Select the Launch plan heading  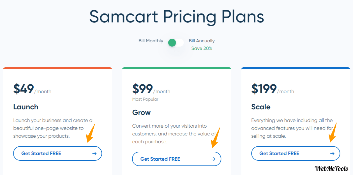(x=26, y=107)
